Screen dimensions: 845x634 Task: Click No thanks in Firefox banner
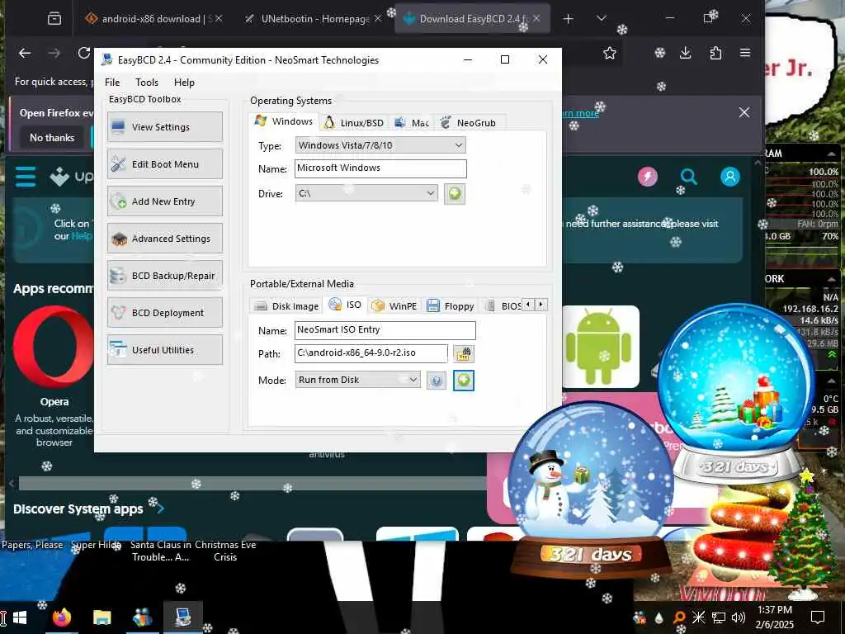pyautogui.click(x=52, y=138)
